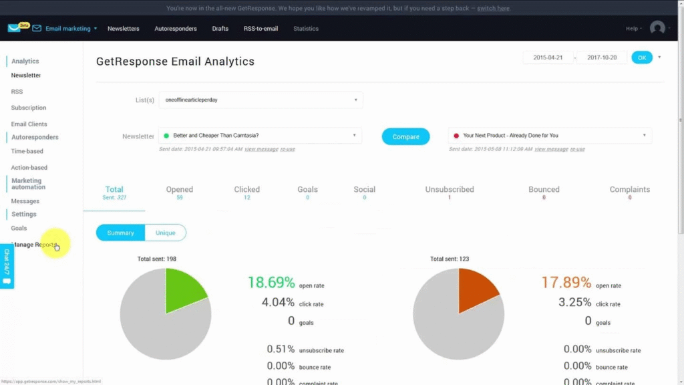The height and width of the screenshot is (385, 684).
Task: Open the Chat 24/7 panel
Action: (5, 265)
